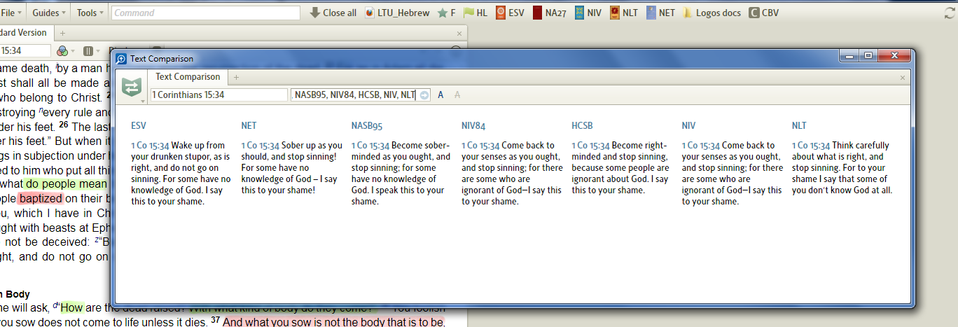Open the CBV shortcut
Image resolution: width=958 pixels, height=327 pixels.
click(x=763, y=13)
